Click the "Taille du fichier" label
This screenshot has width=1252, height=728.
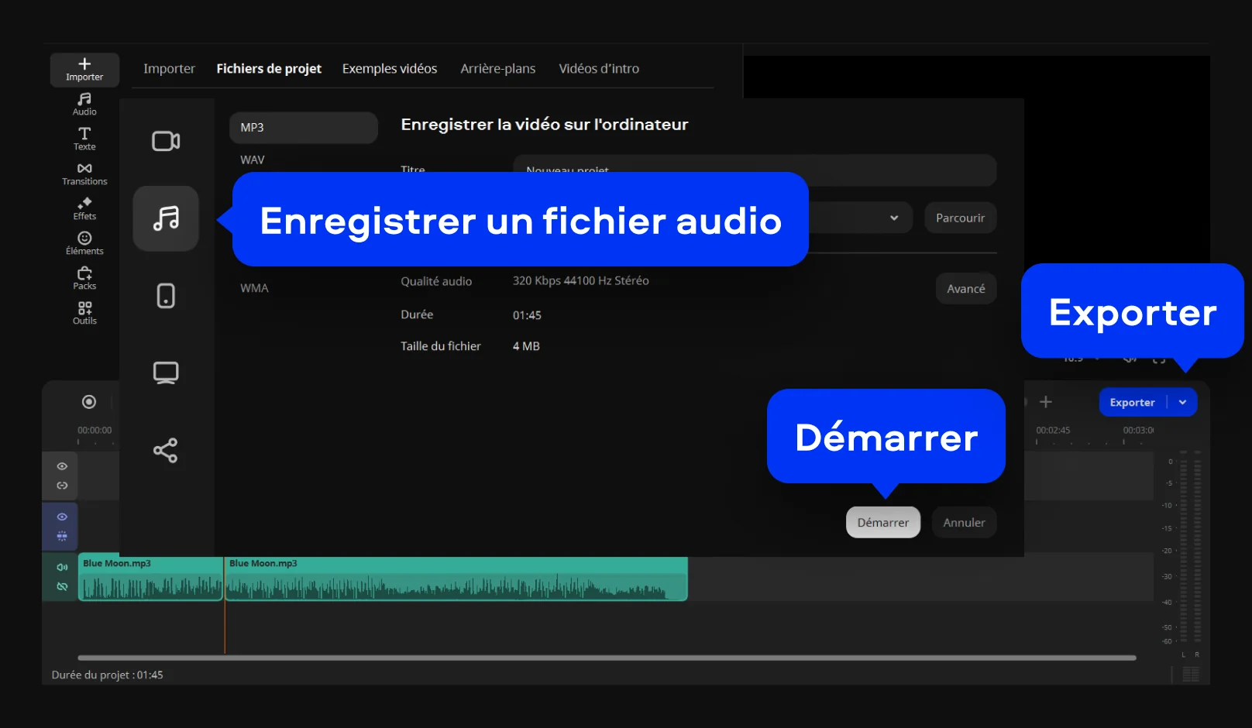pyautogui.click(x=441, y=346)
